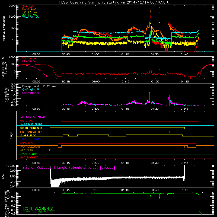Click the 'Energy band: 12-25 keV' caption
The height and width of the screenshot is (217, 217).
click(39, 86)
